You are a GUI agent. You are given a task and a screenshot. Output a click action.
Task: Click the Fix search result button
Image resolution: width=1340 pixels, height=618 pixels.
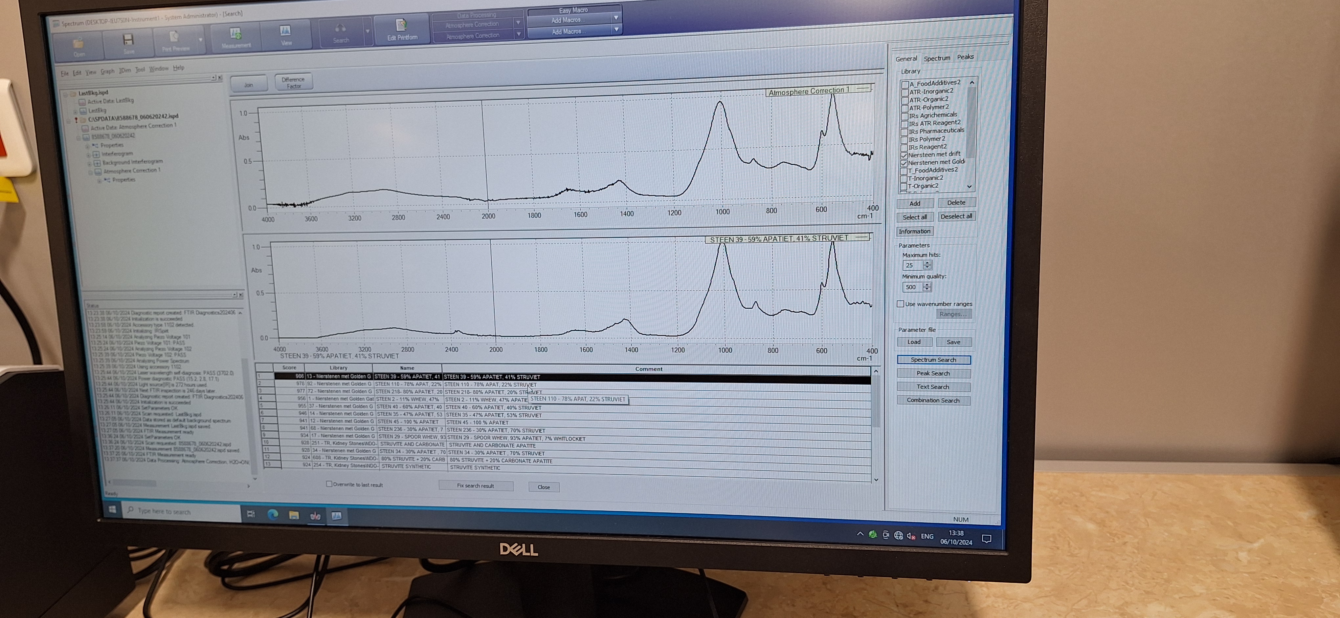click(476, 485)
